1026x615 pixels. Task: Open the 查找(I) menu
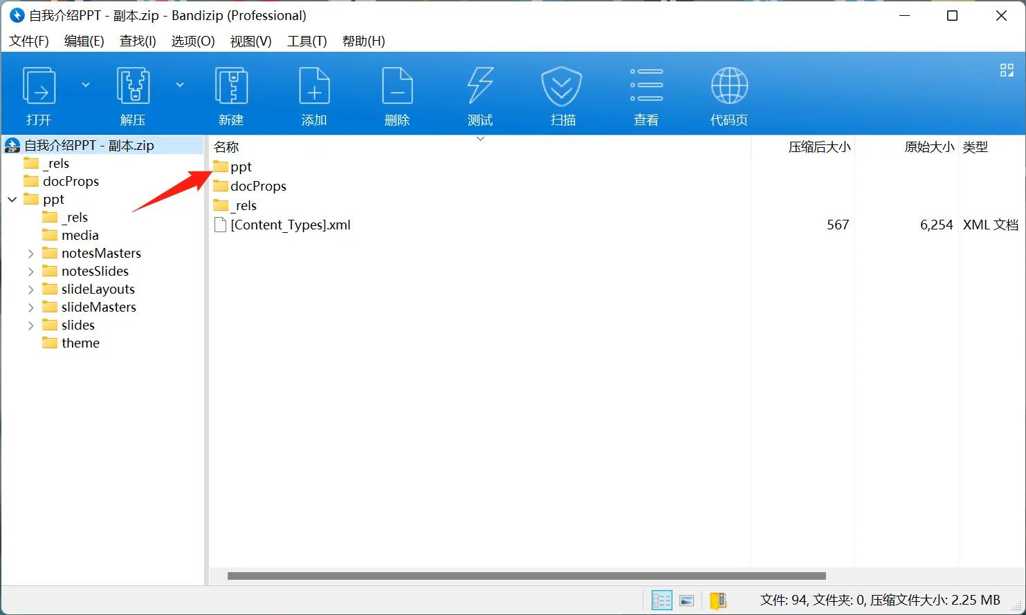[138, 41]
